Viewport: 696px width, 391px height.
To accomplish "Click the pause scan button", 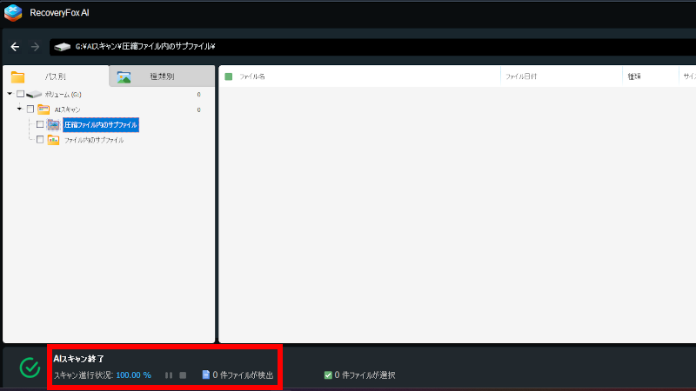I will [169, 375].
